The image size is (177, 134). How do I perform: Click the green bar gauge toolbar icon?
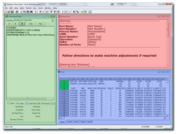coord(82,12)
